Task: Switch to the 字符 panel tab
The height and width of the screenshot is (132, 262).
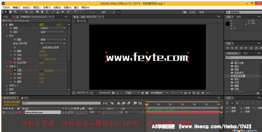Action: (245, 53)
